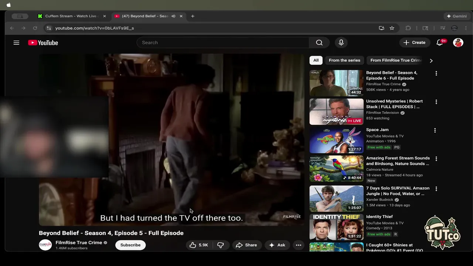The height and width of the screenshot is (266, 473).
Task: Like the video with thumbs up
Action: (199, 245)
